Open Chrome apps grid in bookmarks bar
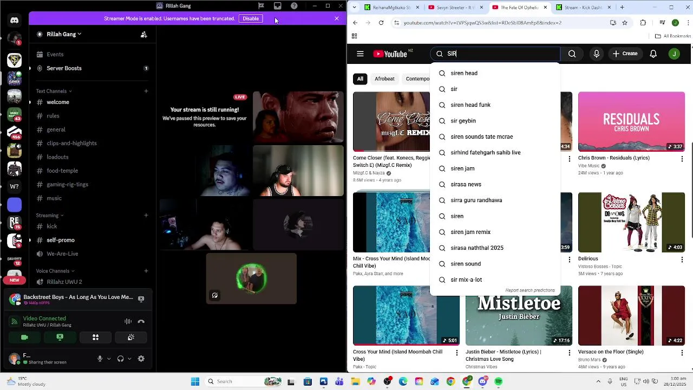The image size is (693, 390). tap(354, 36)
